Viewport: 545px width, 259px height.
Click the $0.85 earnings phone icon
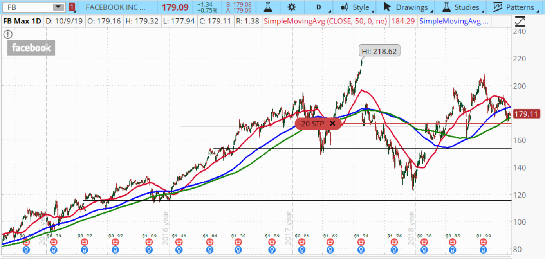pos(453,242)
